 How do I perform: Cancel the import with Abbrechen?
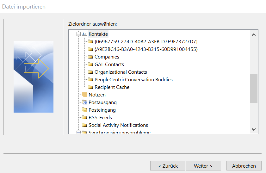(244, 166)
